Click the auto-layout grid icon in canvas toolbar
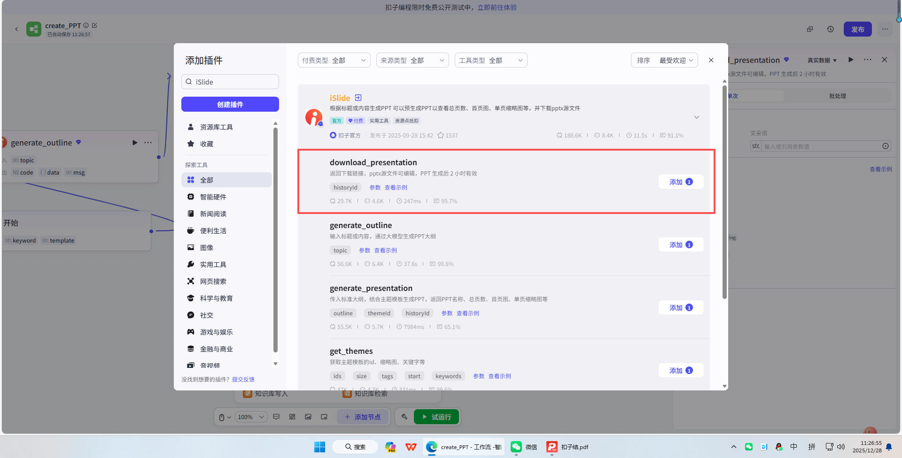 click(x=292, y=417)
